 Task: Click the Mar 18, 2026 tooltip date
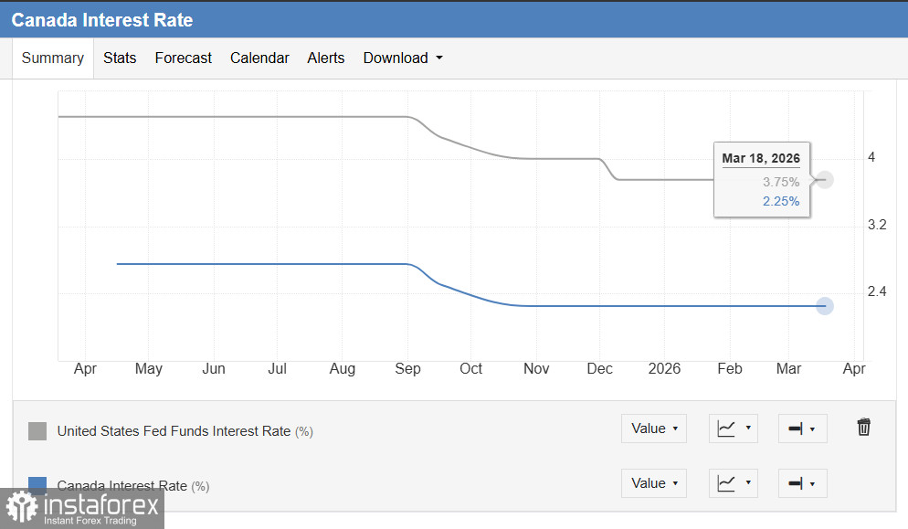click(761, 158)
